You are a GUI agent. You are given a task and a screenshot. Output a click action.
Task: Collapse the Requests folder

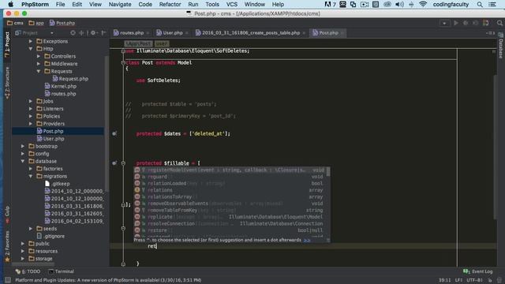coord(39,71)
